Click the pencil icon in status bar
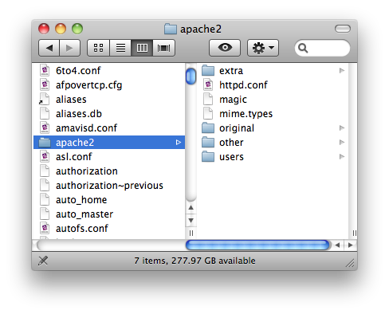The image size is (389, 314). pyautogui.click(x=43, y=261)
